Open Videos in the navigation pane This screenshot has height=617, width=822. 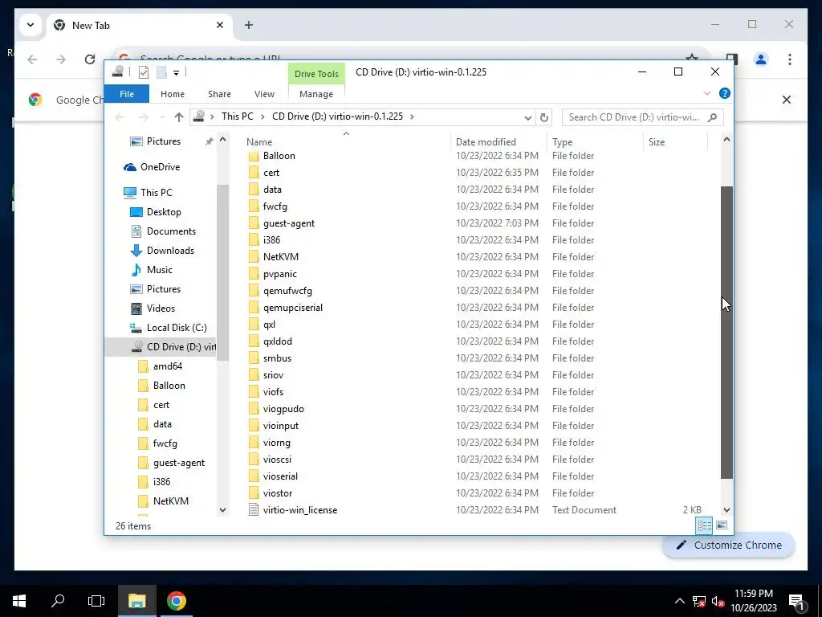pos(161,308)
